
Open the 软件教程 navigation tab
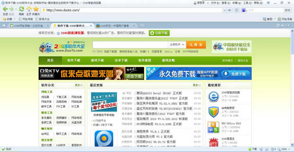[145, 60]
